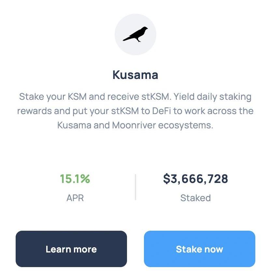This screenshot has width=269, height=271.
Task: Click the word ecosystems in the description
Action: coord(186,125)
